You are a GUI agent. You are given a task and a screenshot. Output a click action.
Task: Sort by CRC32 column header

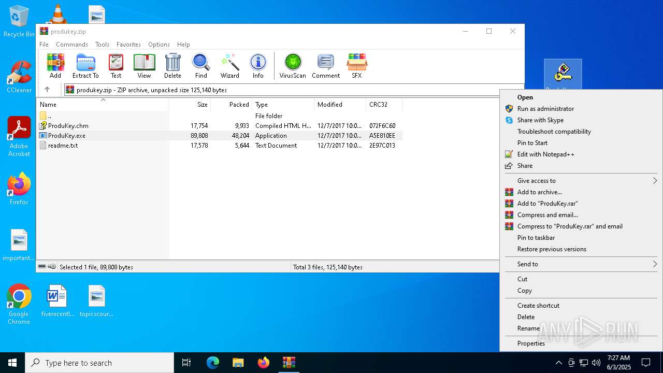(384, 105)
